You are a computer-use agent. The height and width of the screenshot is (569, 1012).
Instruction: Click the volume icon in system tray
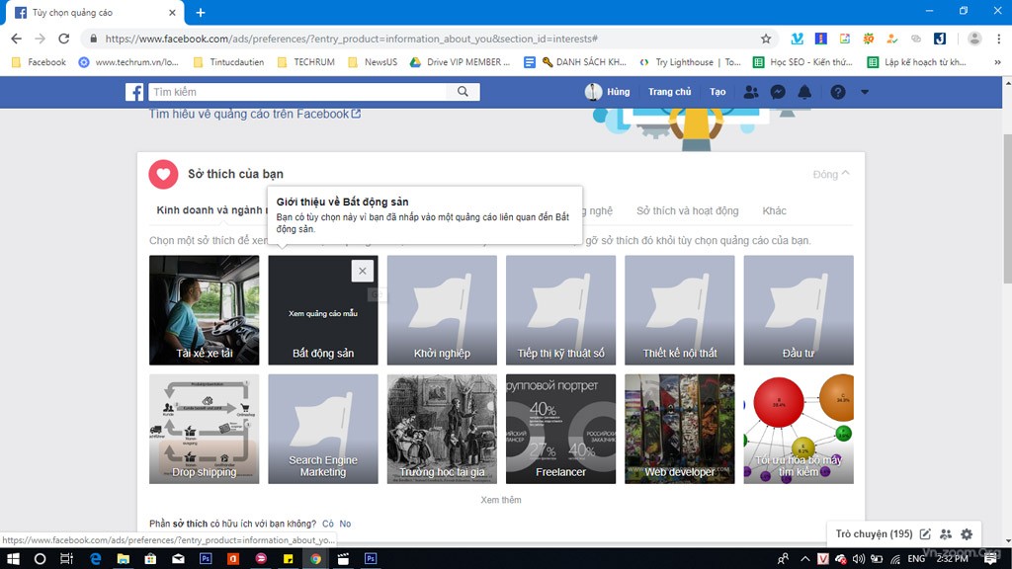859,559
